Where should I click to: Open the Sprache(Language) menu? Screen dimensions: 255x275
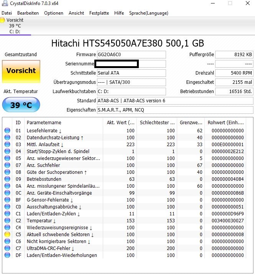coord(149,13)
